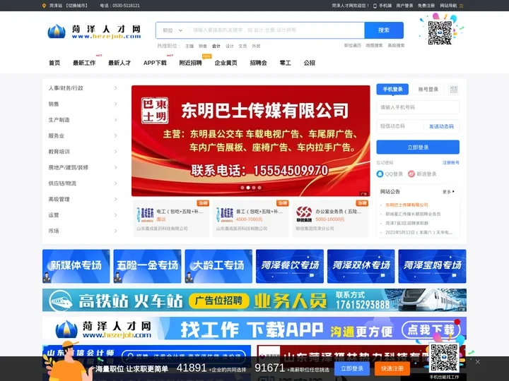Screen dimensions: 509x381
Task: Click 免费注册 in top bar
Action: [x=426, y=6]
